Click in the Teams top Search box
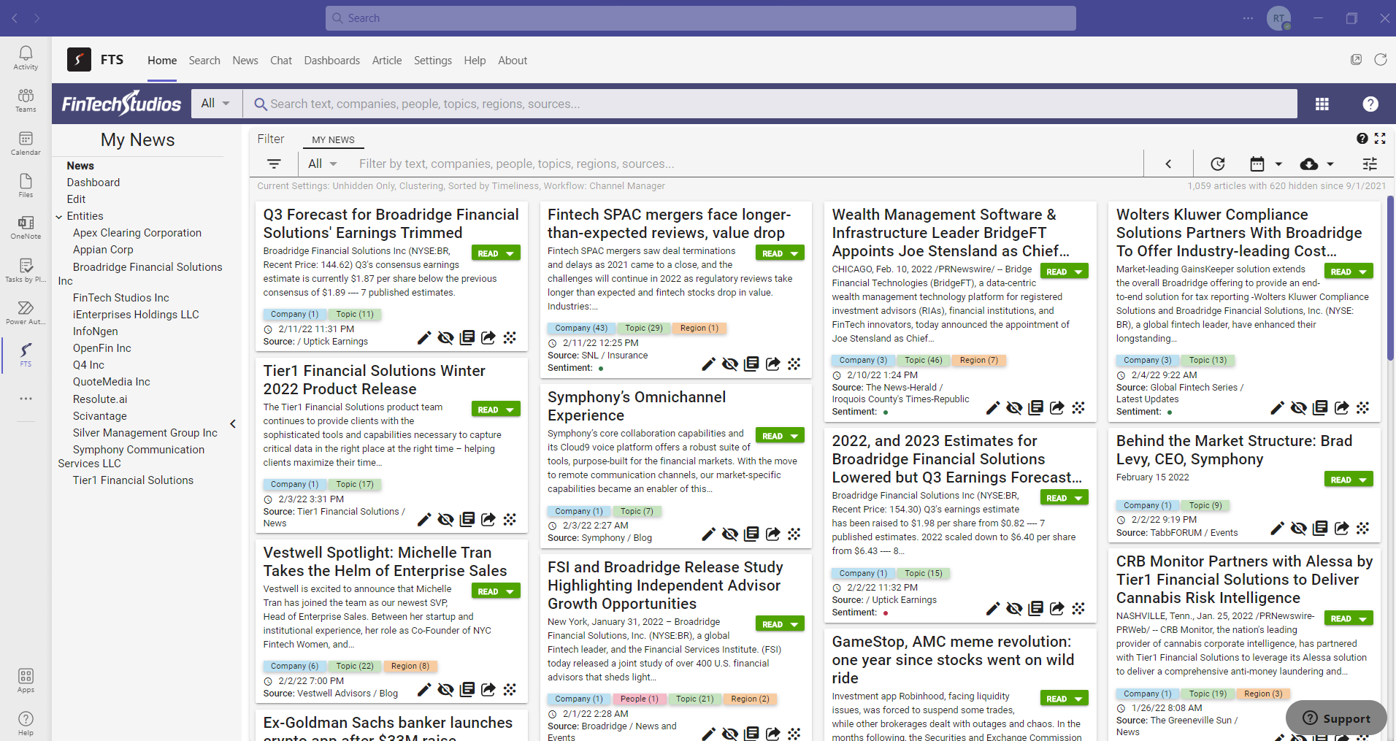 click(x=701, y=18)
